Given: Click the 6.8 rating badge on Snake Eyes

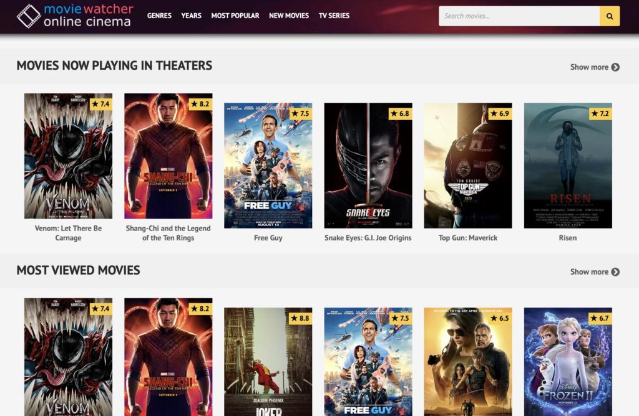Looking at the screenshot, I should point(401,113).
